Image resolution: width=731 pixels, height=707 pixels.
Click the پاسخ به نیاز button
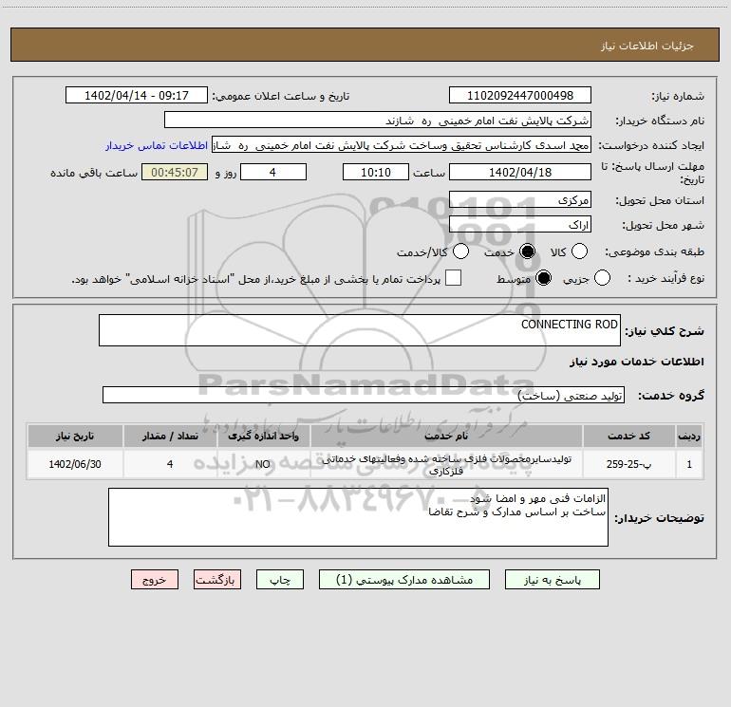tap(552, 579)
